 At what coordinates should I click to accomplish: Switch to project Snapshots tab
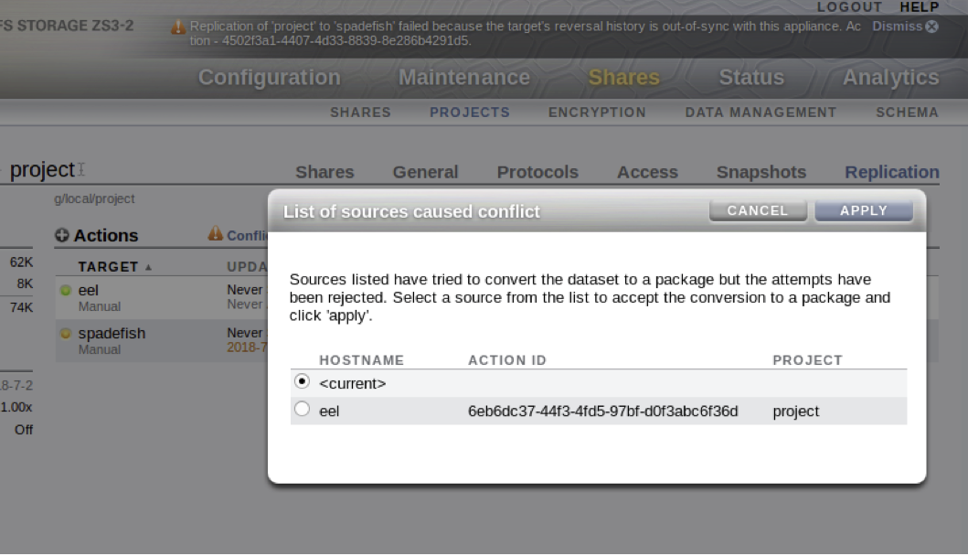[761, 172]
